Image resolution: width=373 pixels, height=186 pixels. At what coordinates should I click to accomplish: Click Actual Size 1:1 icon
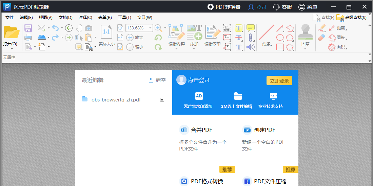(106, 32)
